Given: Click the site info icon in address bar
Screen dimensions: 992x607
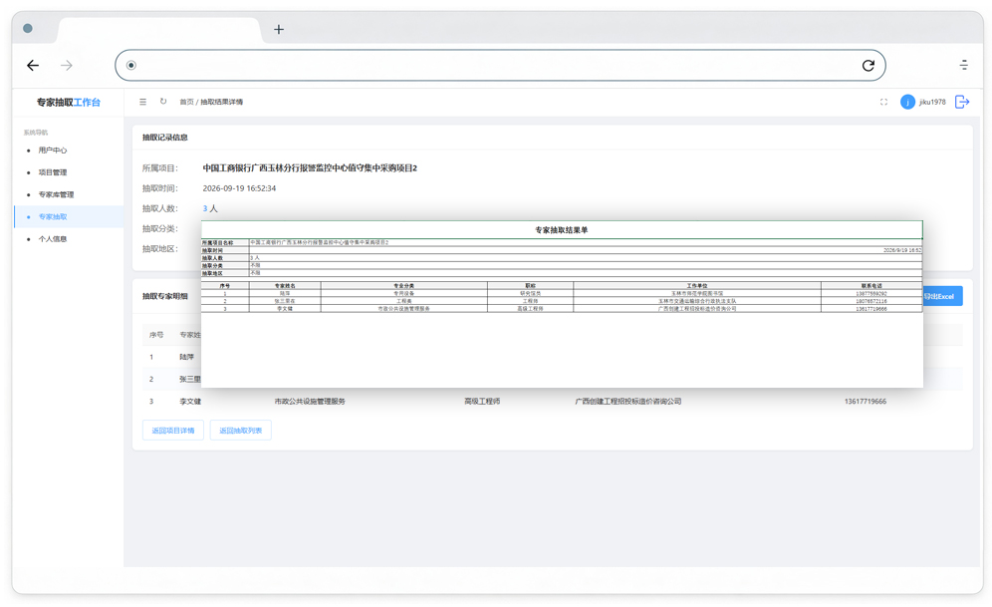Looking at the screenshot, I should (x=130, y=65).
